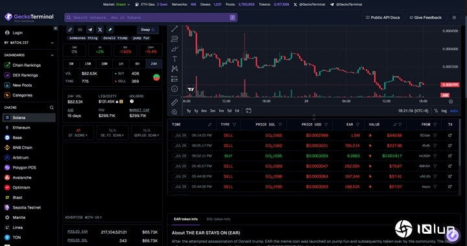This screenshot has width=467, height=246.
Task: Open the GeckoTerminal logo home link
Action: pos(29,17)
